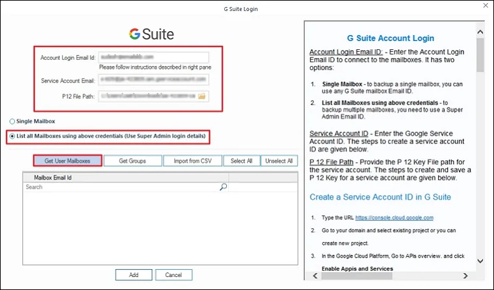Click the help pane scrollbar down arrow
The image size is (494, 290).
(x=480, y=261)
